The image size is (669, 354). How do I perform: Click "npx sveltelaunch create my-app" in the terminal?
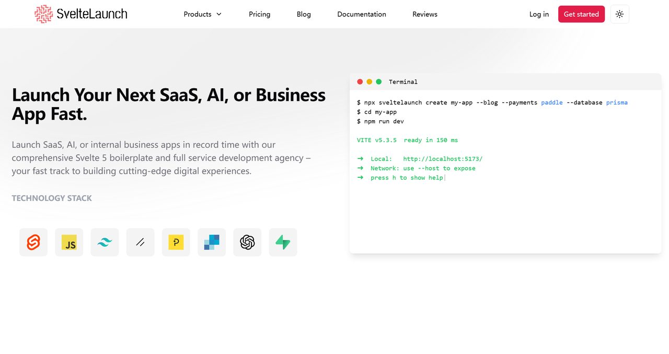pos(418,102)
